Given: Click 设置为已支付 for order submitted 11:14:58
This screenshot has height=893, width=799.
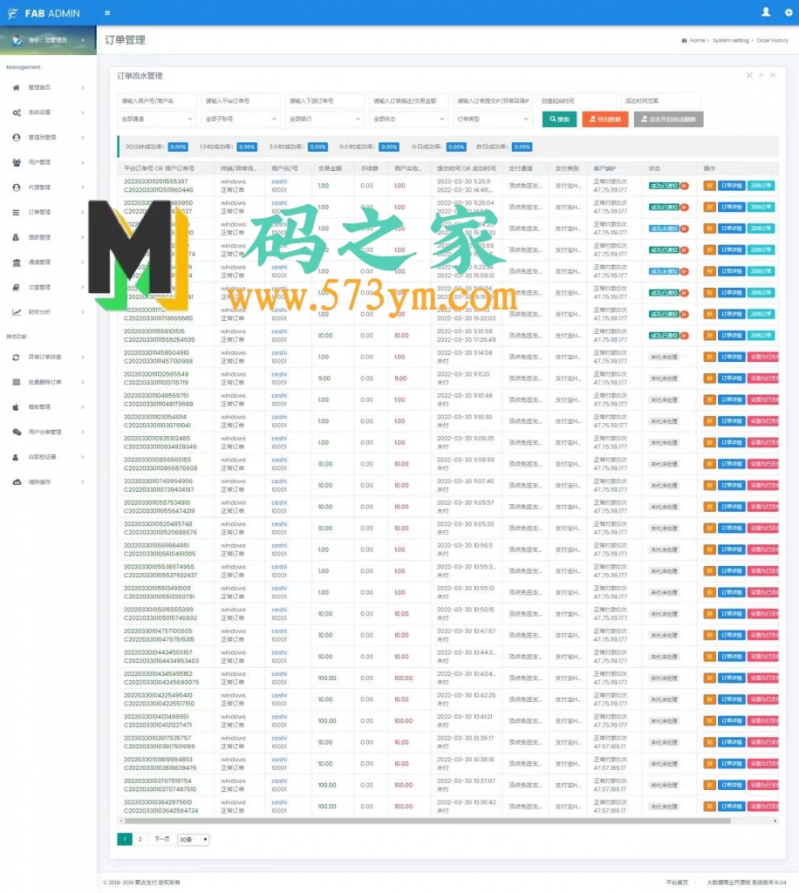Looking at the screenshot, I should pyautogui.click(x=763, y=357).
